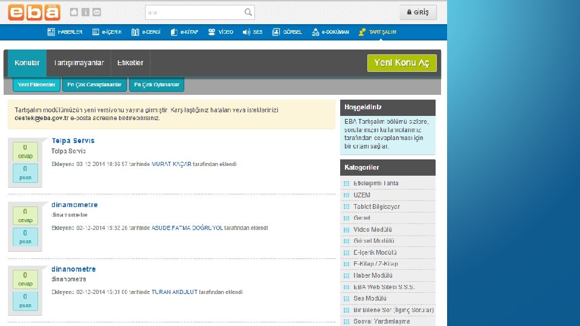The image size is (580, 326).
Task: Open VİDEO in the nav bar
Action: click(221, 32)
